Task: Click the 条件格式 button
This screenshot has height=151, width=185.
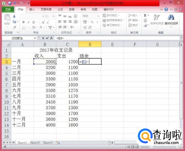Action: [x=111, y=16]
